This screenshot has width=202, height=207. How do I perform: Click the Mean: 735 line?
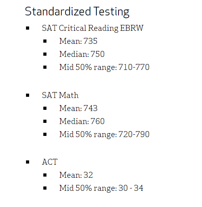78,41
